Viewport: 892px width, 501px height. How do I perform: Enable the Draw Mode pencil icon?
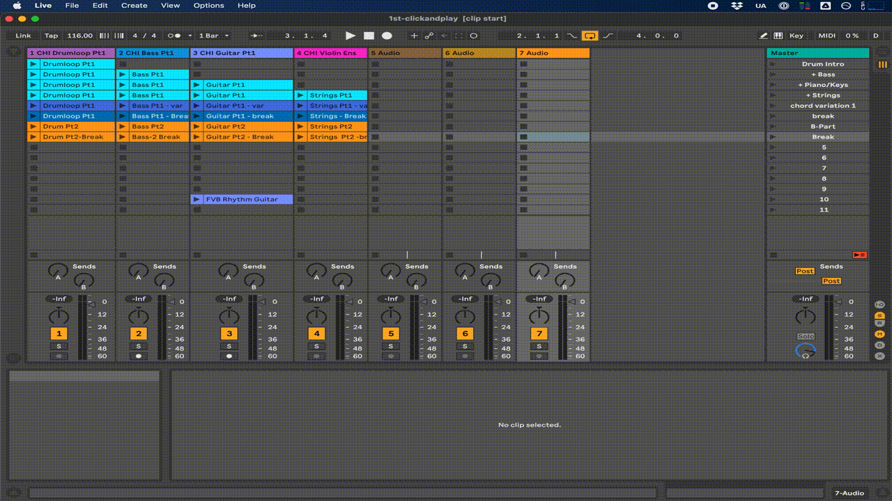click(763, 35)
